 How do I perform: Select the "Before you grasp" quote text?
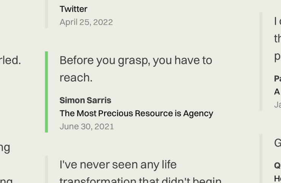136,69
